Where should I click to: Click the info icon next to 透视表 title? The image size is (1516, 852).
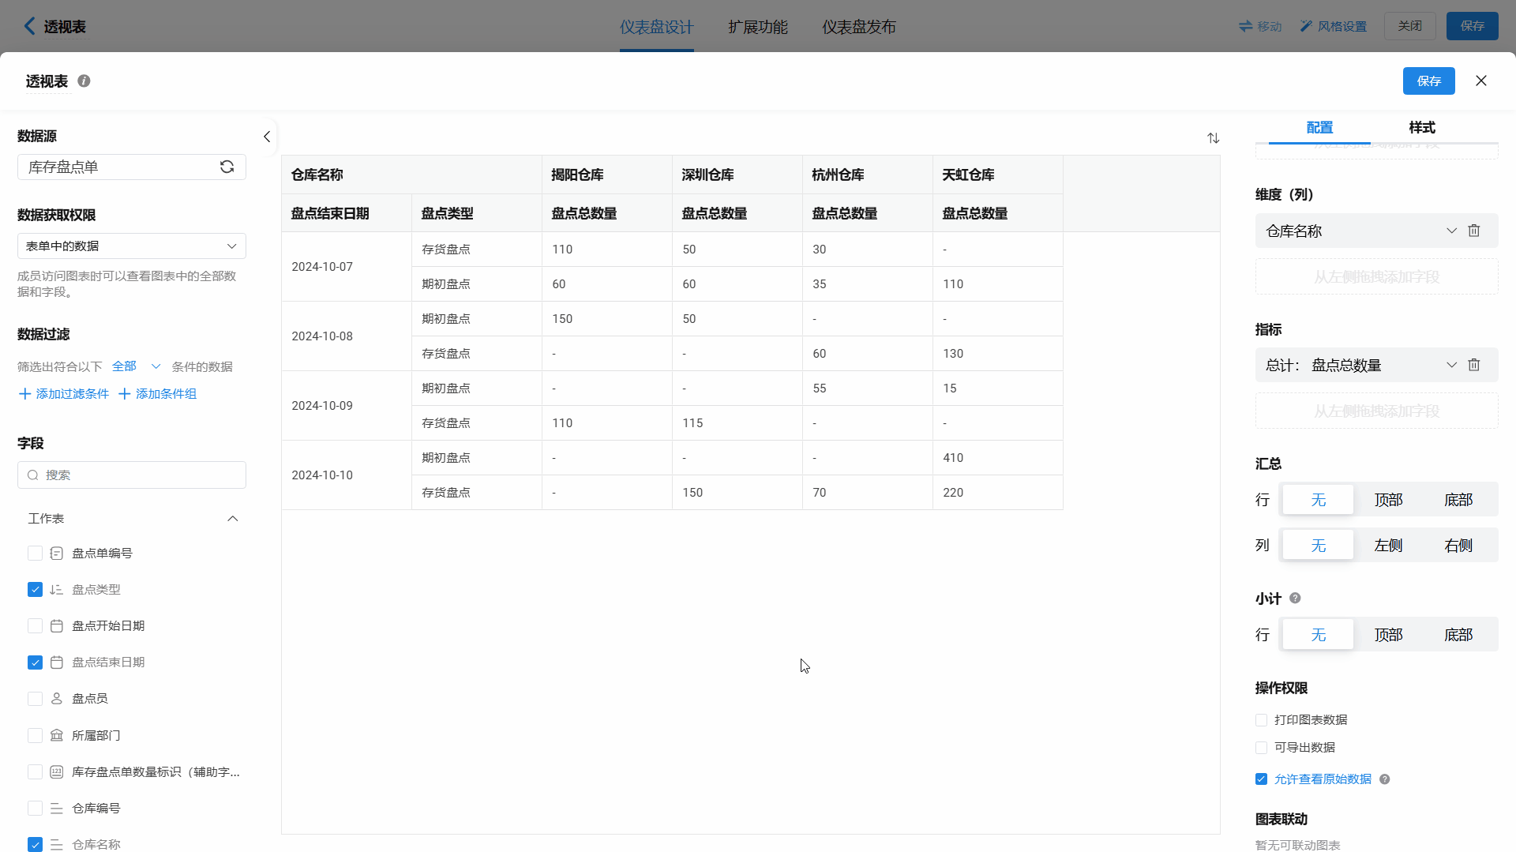click(84, 81)
